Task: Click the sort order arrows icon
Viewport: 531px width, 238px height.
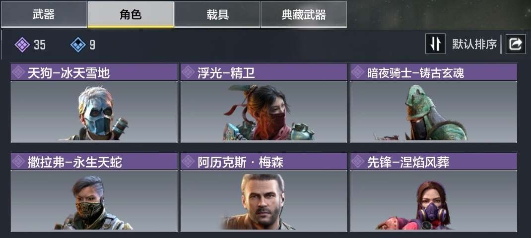Action: (435, 44)
